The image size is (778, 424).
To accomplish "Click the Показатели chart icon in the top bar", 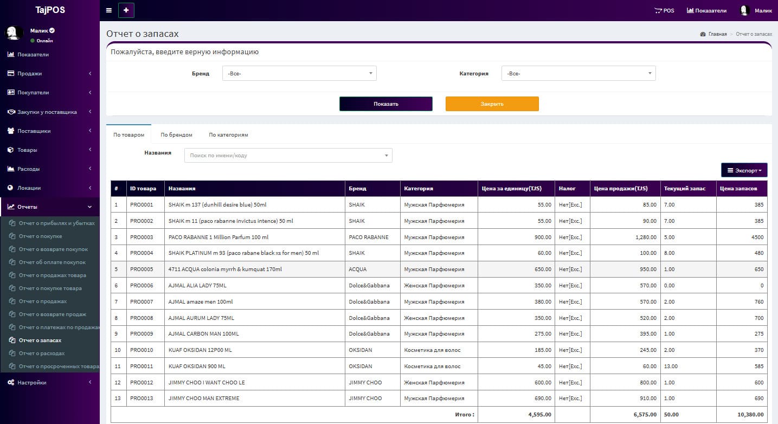I will pos(690,10).
